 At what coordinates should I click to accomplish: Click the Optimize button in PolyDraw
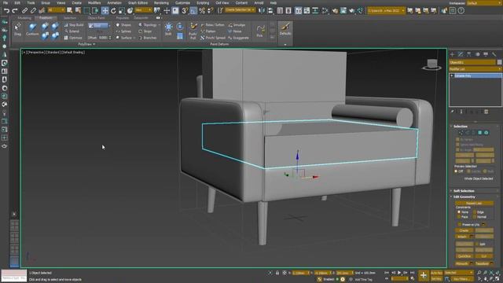pos(73,38)
